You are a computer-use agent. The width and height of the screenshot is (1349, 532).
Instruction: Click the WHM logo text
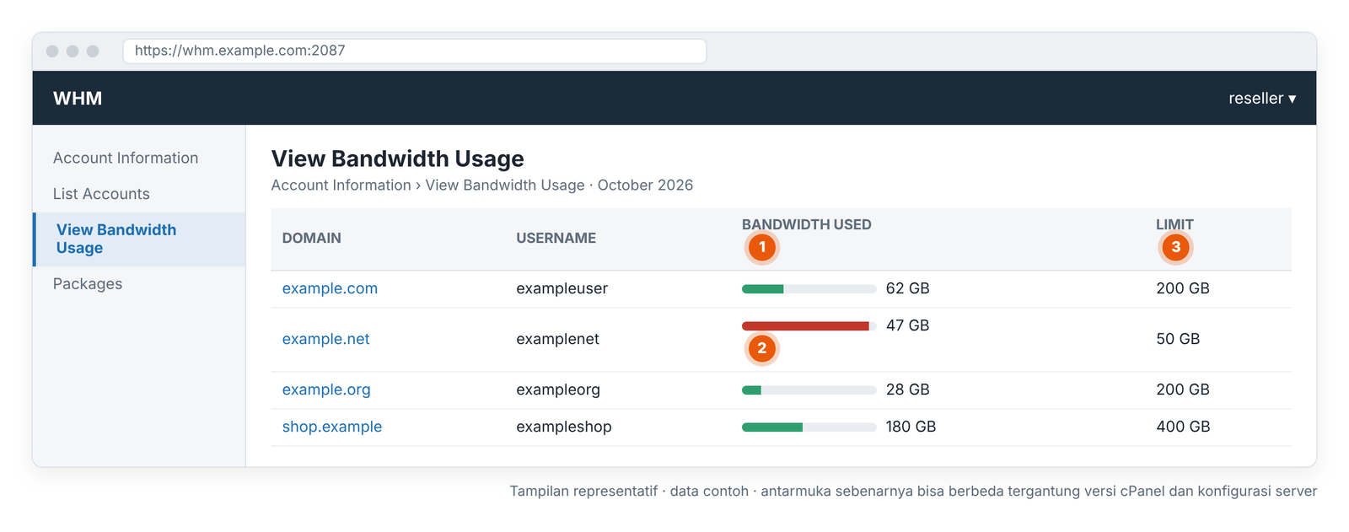point(78,99)
